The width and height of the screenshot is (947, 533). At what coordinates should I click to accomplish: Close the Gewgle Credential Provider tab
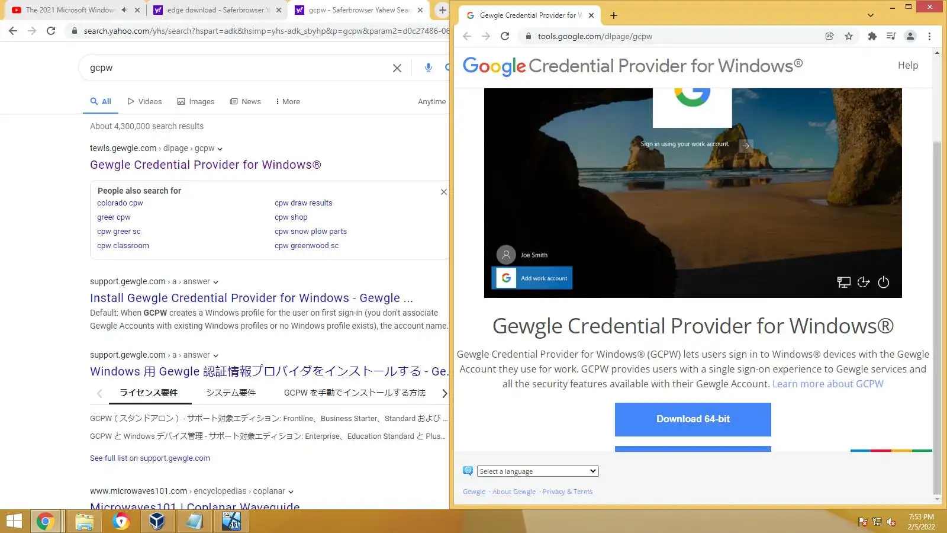(591, 15)
